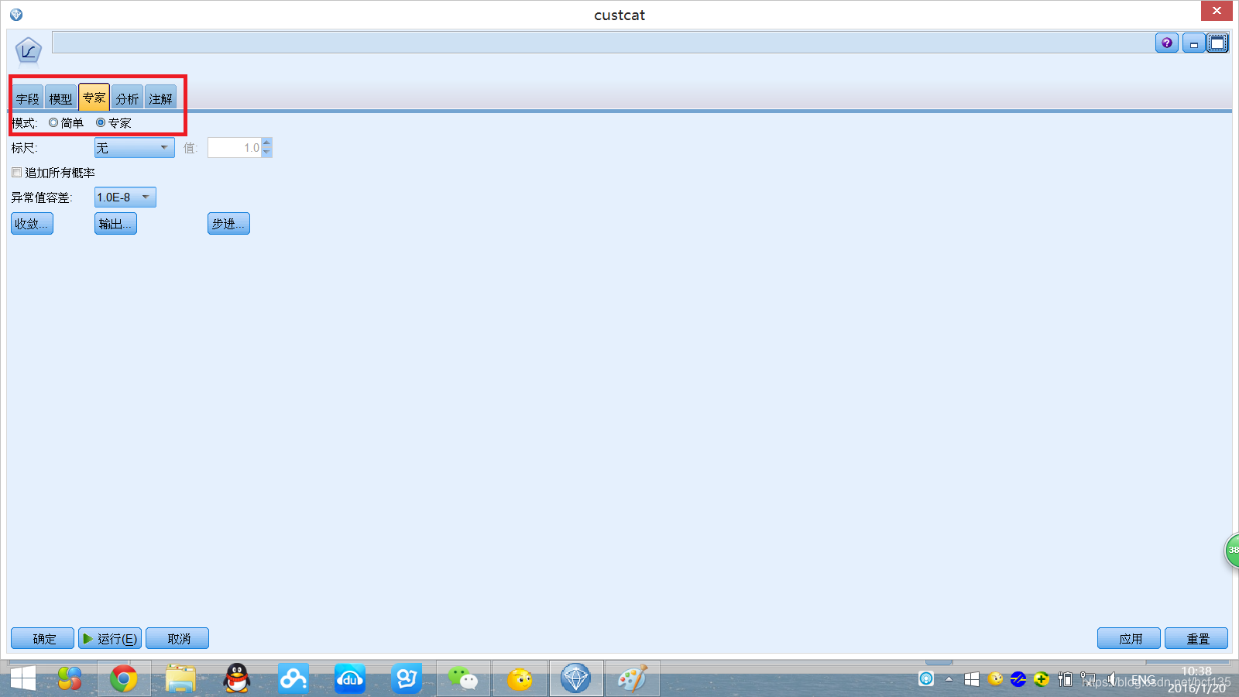Maximize the dialog panel with the square button
The height and width of the screenshot is (697, 1239).
[x=1217, y=43]
